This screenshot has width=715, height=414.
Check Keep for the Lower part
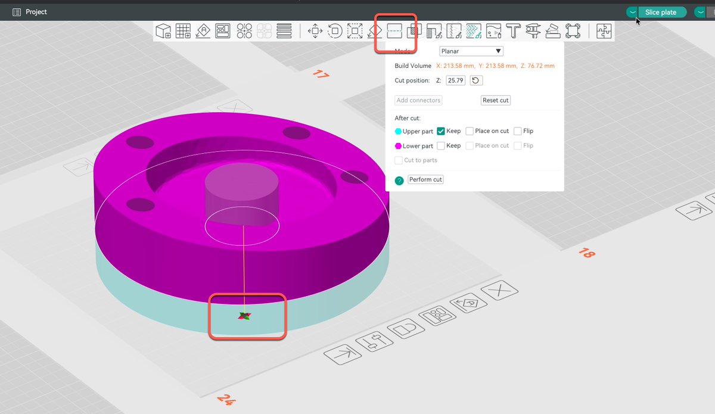click(x=441, y=146)
